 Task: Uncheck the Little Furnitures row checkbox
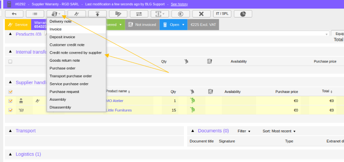[x=10, y=110]
